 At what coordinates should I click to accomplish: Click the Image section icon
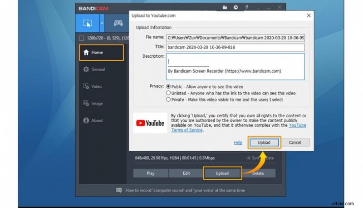coord(86,103)
